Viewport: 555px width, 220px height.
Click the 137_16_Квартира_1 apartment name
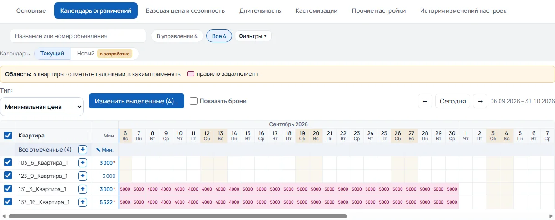pos(44,202)
